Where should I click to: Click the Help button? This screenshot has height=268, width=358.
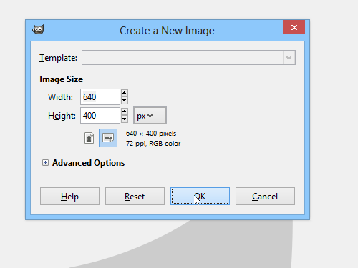point(69,197)
